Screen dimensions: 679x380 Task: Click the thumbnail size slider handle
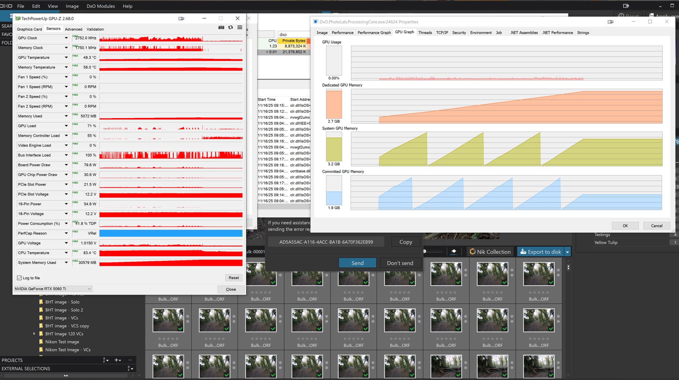point(425,251)
